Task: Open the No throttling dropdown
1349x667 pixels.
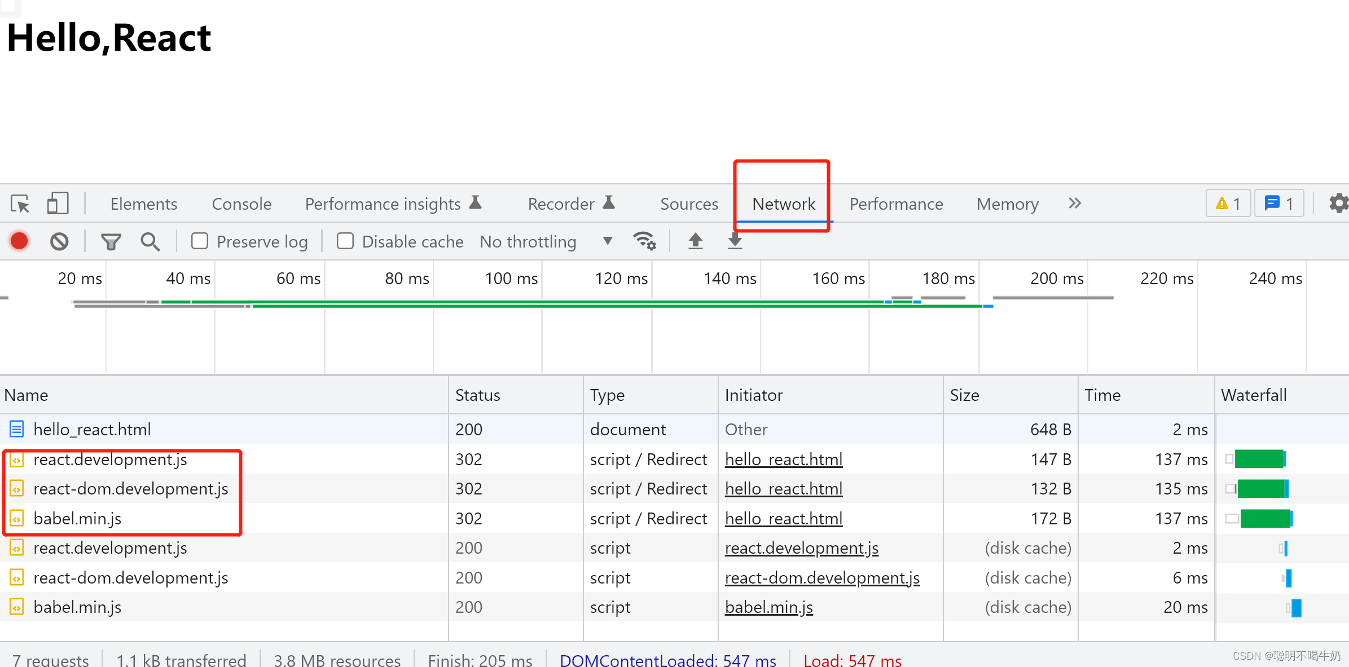Action: pyautogui.click(x=546, y=241)
